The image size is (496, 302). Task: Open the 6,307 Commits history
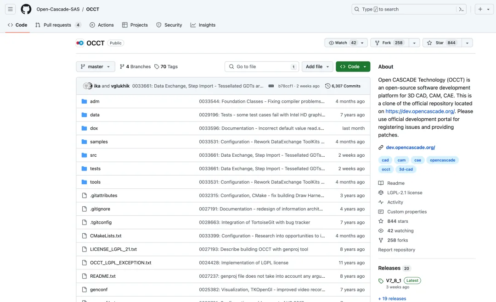click(343, 86)
